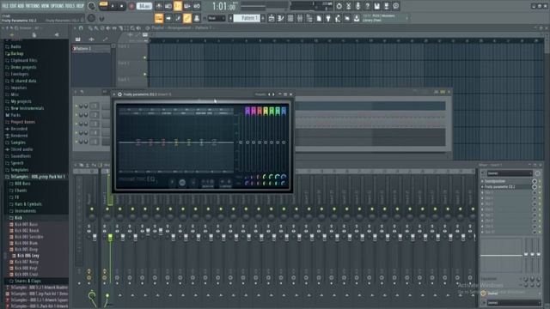Open the Beat snap dropdown
The height and width of the screenshot is (309, 550).
(216, 18)
